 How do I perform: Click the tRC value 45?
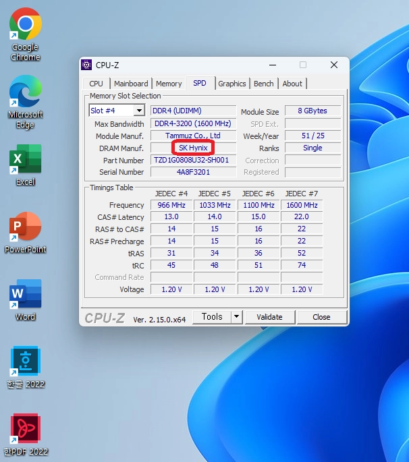tap(171, 265)
